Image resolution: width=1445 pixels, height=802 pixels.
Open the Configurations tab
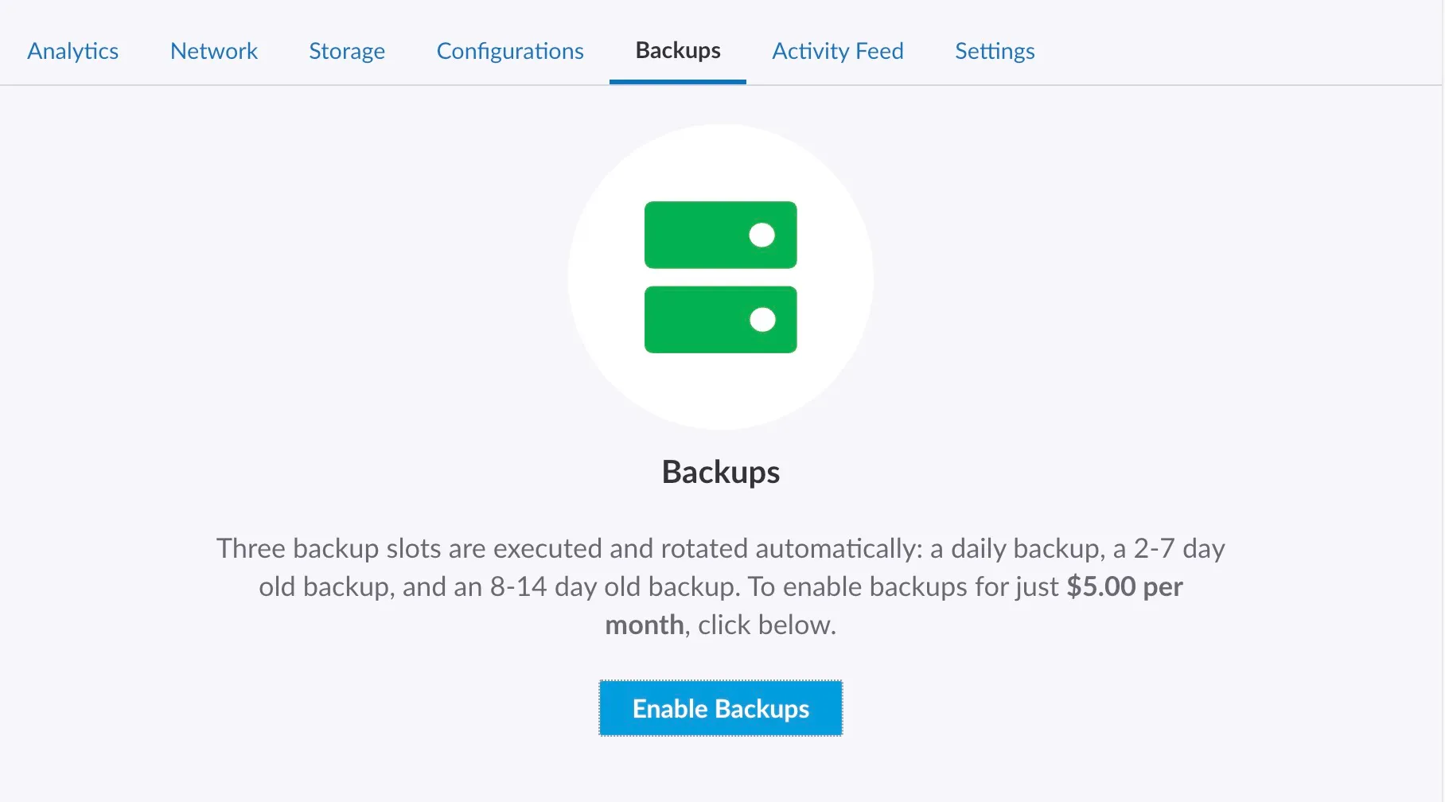pyautogui.click(x=509, y=51)
